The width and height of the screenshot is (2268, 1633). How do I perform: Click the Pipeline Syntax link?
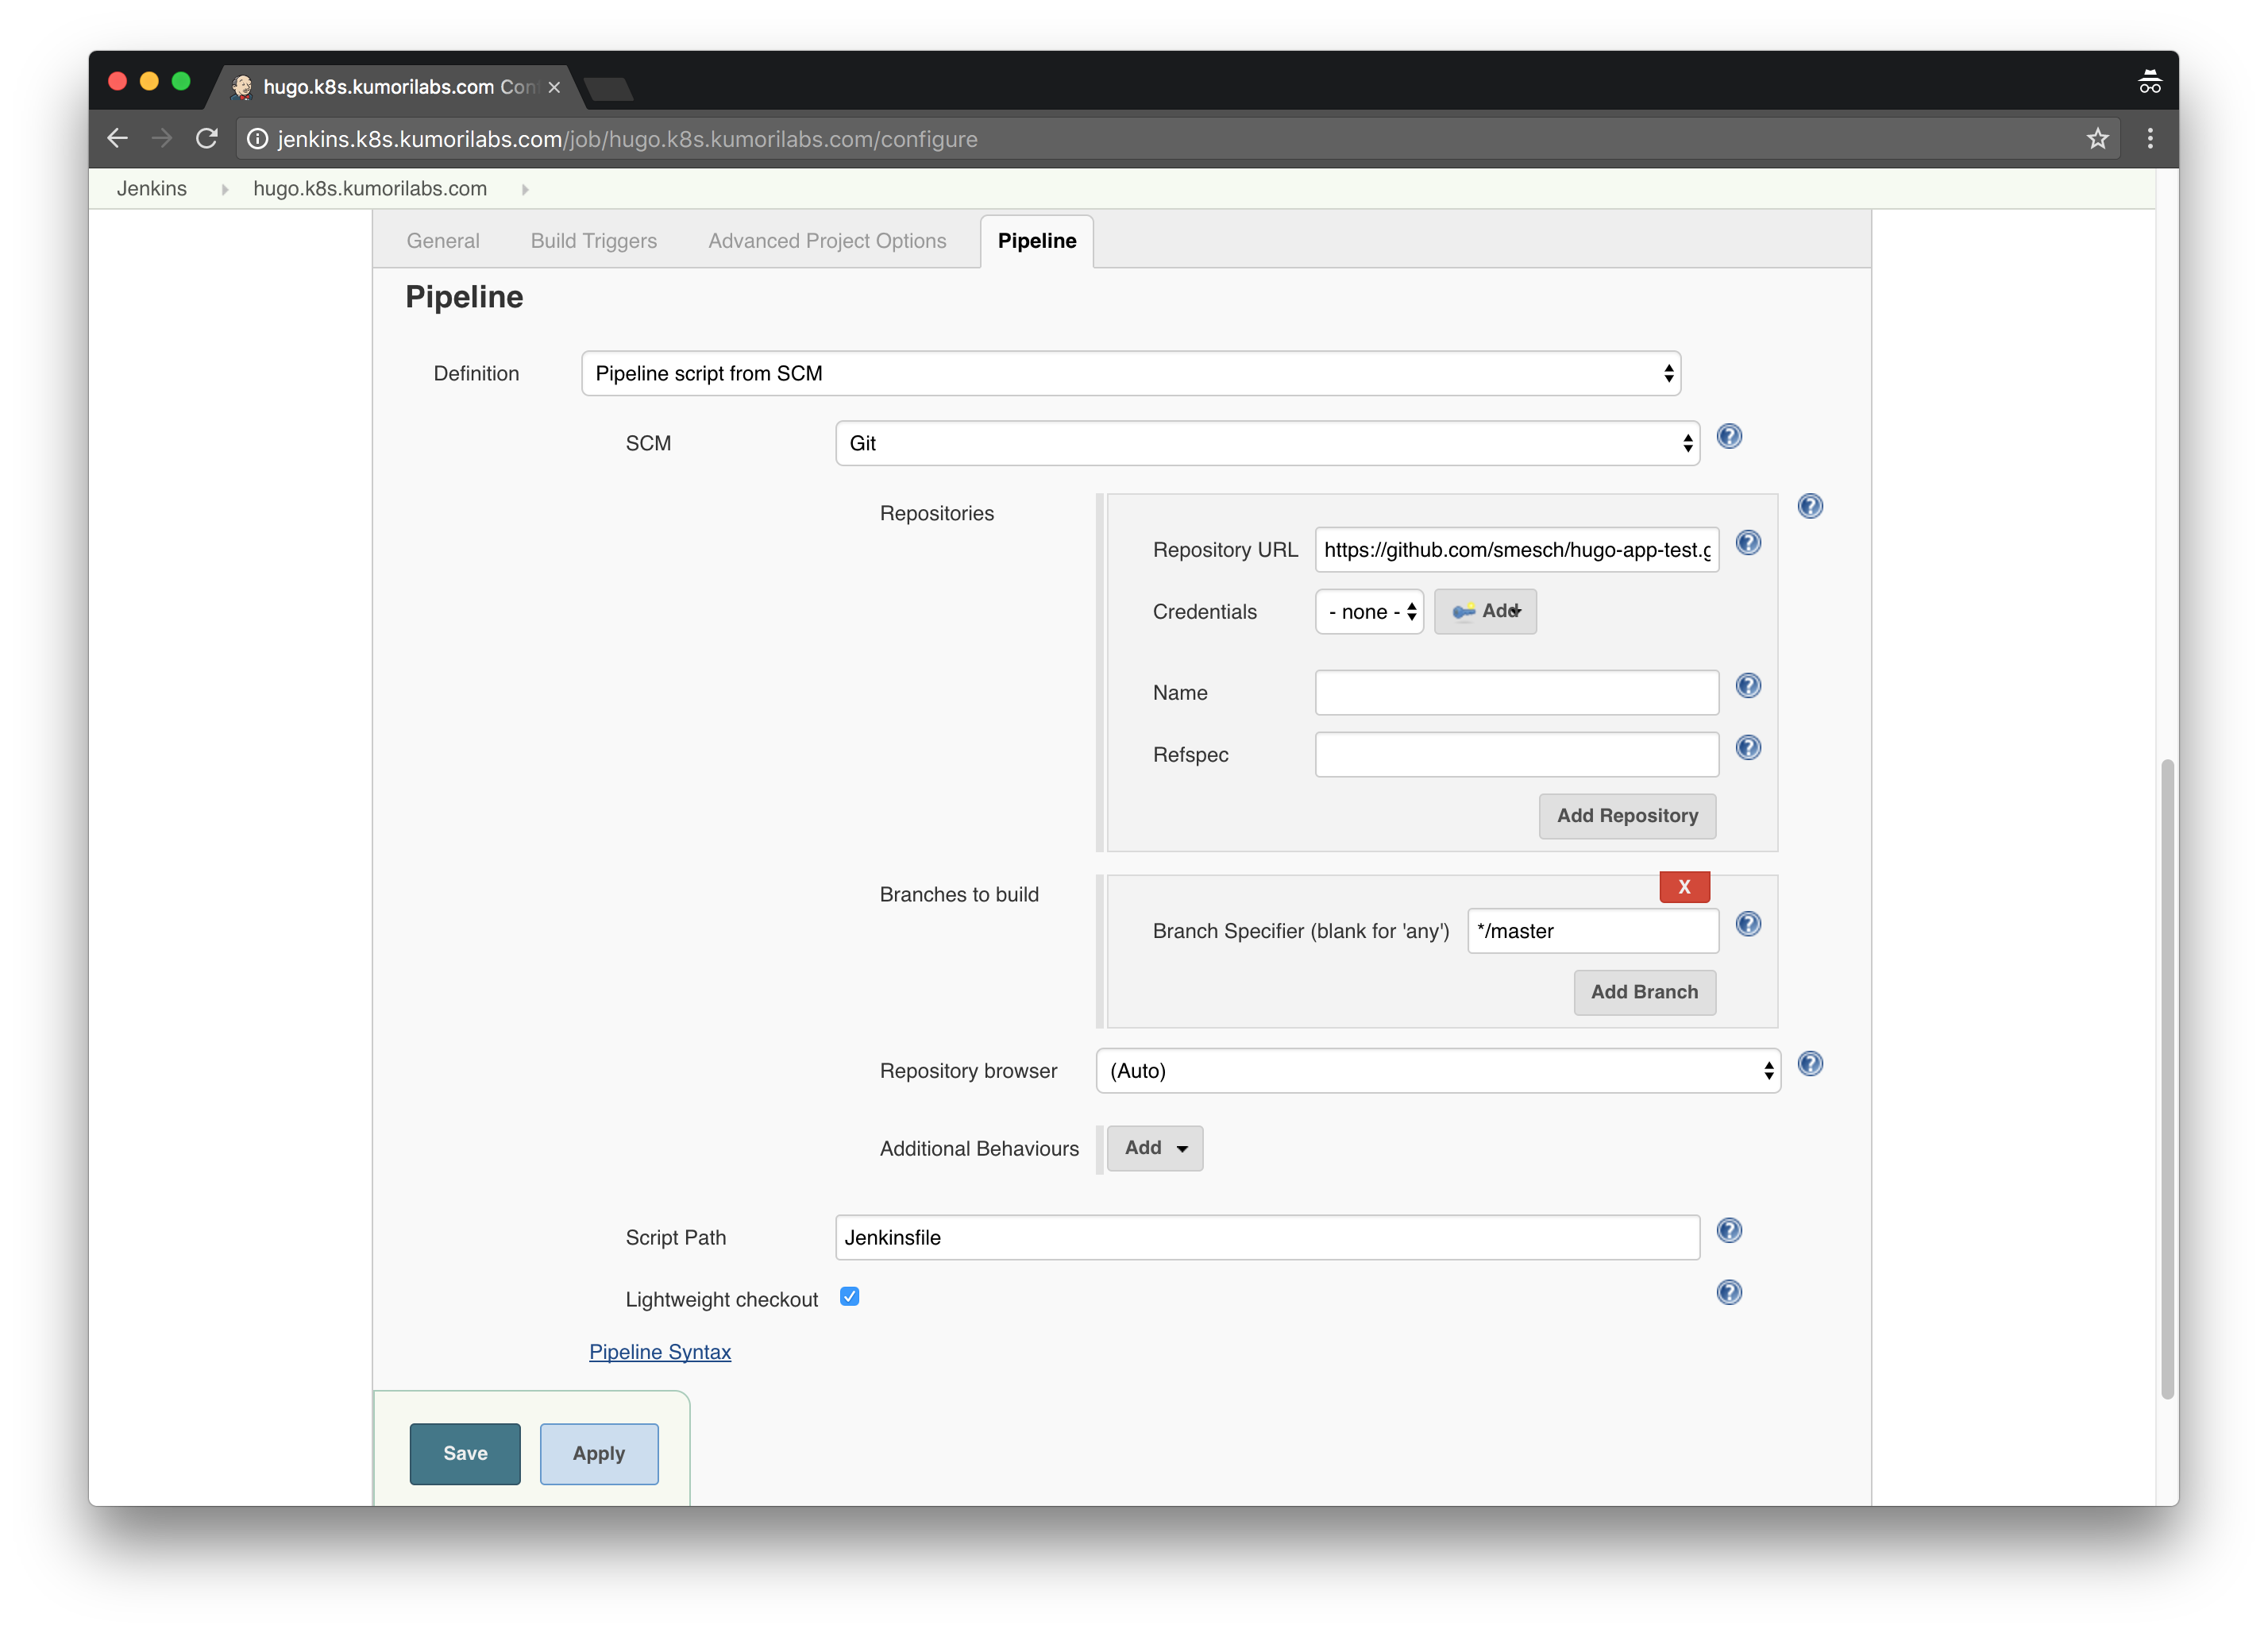pyautogui.click(x=661, y=1351)
